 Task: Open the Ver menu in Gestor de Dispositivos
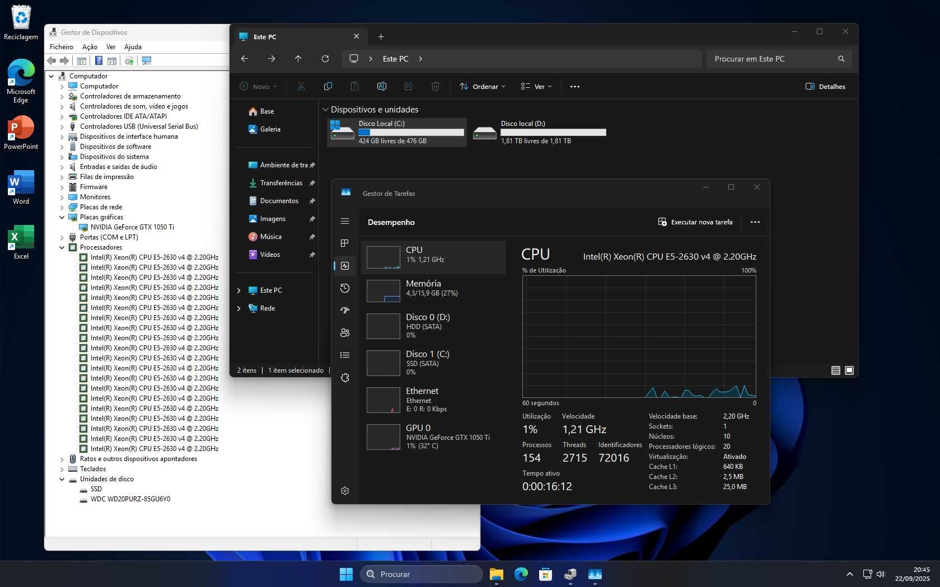click(x=111, y=47)
